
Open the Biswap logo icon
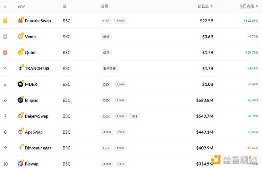pos(21,164)
